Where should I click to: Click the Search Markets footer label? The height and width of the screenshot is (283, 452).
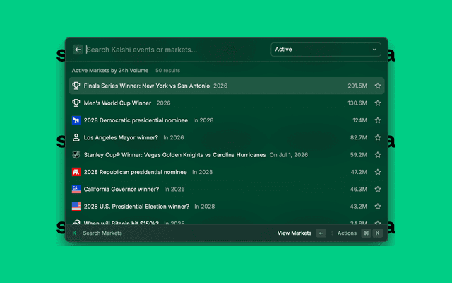pos(102,233)
